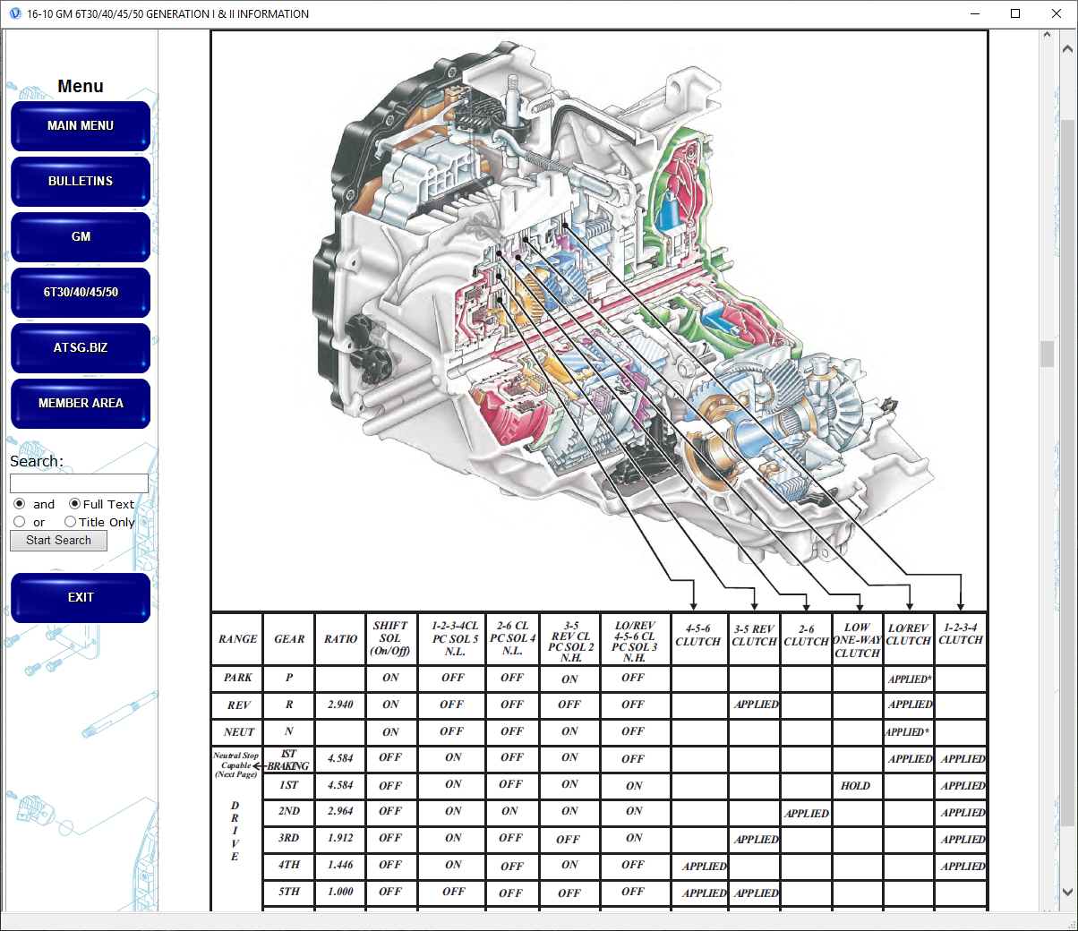Open the BULLETINS section
The height and width of the screenshot is (931, 1078).
[81, 182]
